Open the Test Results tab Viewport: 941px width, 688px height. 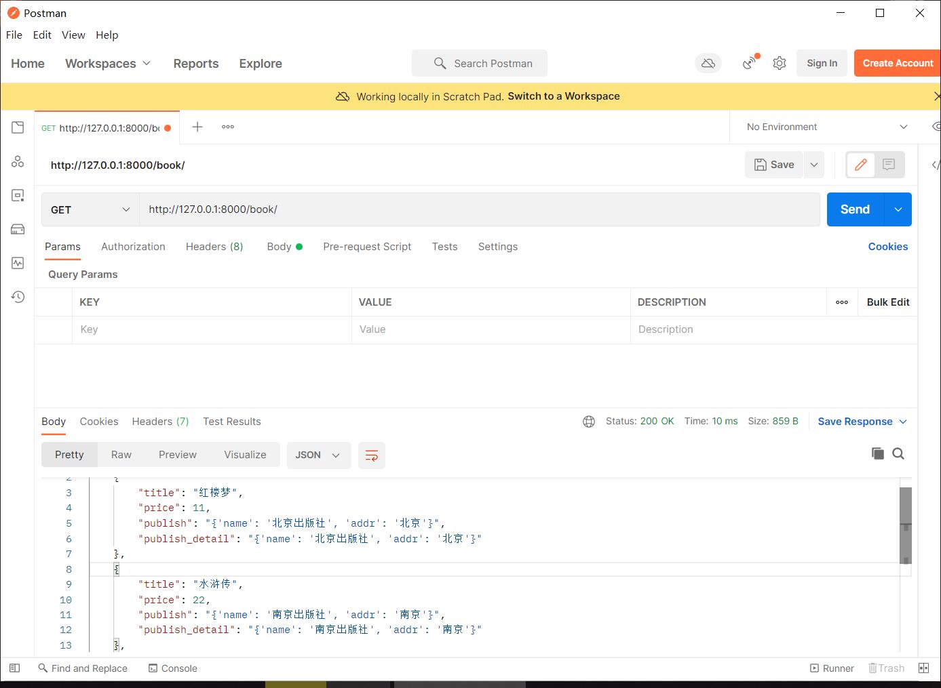click(x=232, y=422)
